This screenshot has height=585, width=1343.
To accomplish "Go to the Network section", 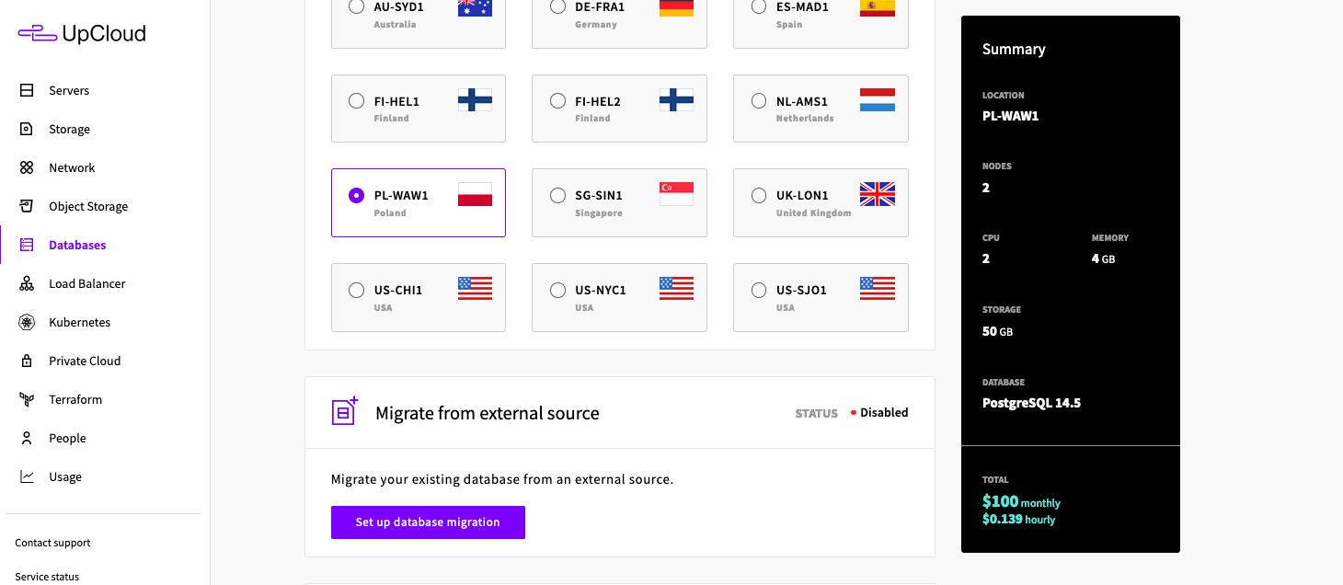I will tap(72, 167).
